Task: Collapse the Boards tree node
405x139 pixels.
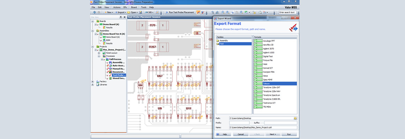Action: 93,21
